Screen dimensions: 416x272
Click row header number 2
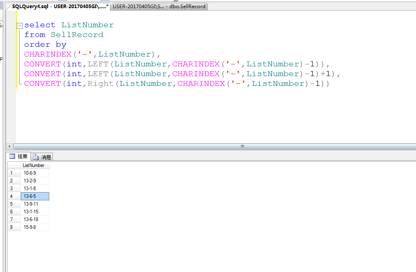tap(14, 181)
